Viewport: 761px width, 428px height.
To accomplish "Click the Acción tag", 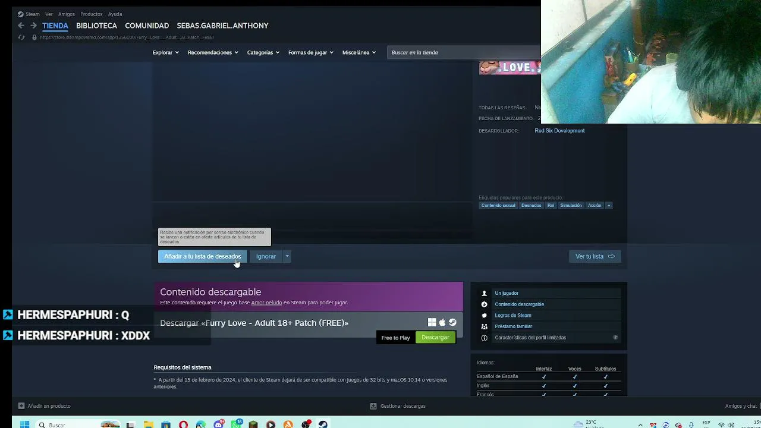I will (x=595, y=206).
